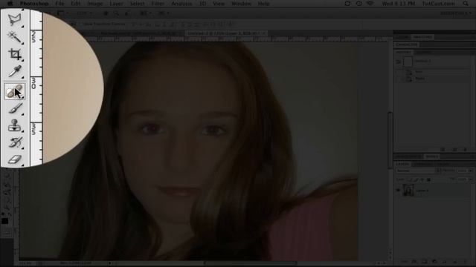Switch to the Adjustments panel tab

tap(408, 156)
